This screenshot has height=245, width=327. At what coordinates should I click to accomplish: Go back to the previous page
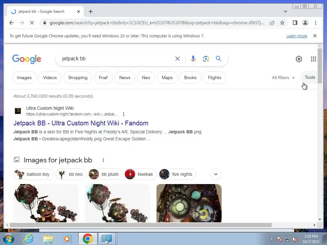(11, 23)
